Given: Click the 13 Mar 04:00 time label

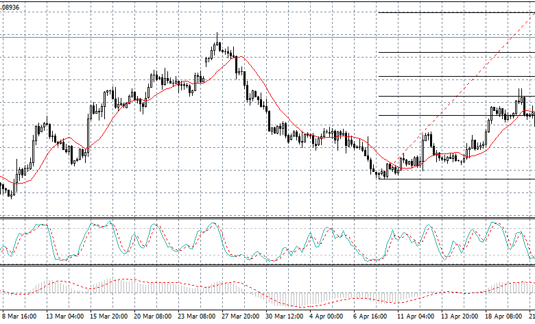Looking at the screenshot, I should pos(65,316).
